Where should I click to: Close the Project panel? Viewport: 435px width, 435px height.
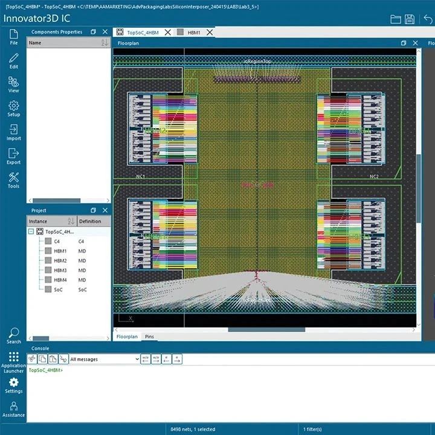point(105,210)
